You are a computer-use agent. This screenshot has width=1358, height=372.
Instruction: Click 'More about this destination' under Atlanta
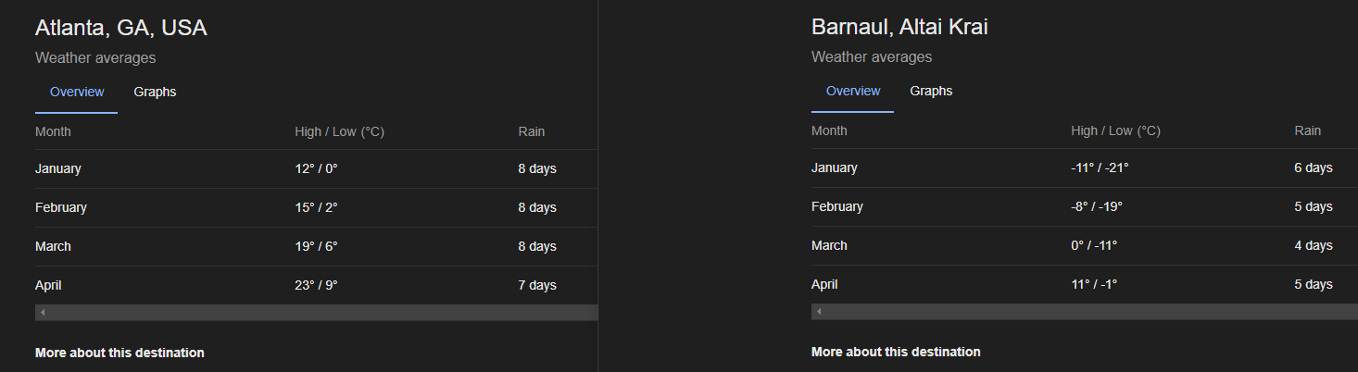119,353
